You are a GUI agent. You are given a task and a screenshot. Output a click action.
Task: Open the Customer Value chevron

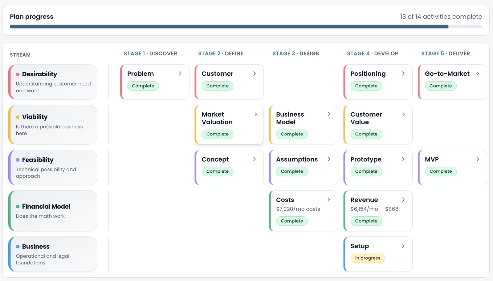(x=404, y=114)
